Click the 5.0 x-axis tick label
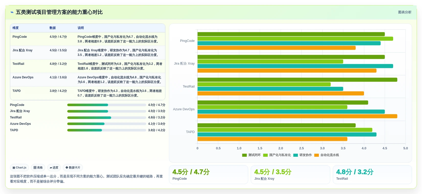Viewport: 422px width, 194px height. [406, 148]
